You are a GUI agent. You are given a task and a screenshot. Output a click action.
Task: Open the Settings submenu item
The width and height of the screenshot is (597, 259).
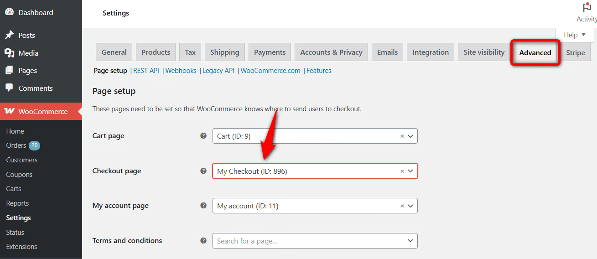19,218
